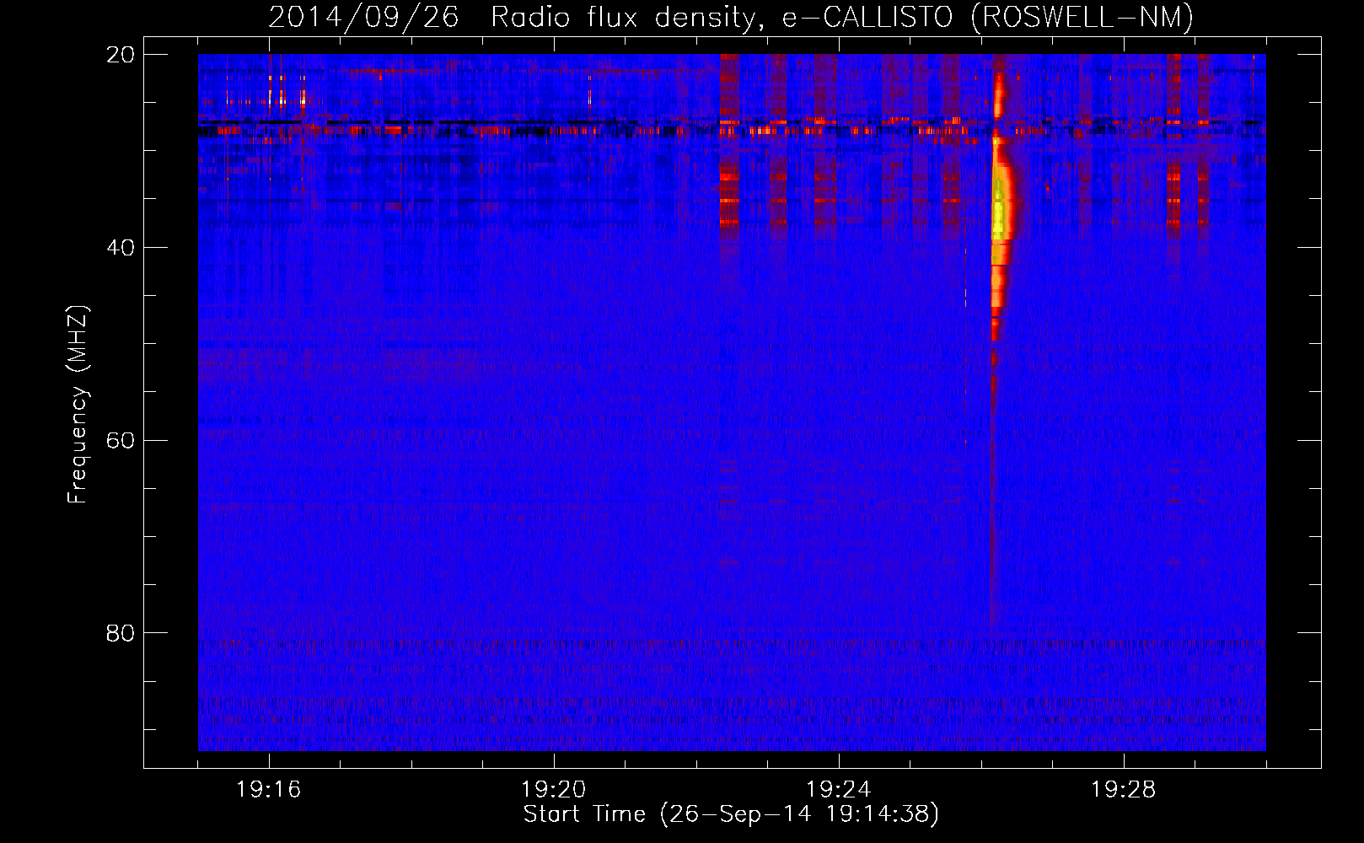Click the 40 frequency tick label

point(121,248)
